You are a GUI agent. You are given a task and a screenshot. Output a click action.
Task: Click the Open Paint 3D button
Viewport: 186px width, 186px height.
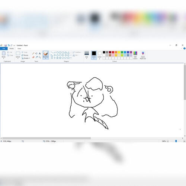[143, 55]
